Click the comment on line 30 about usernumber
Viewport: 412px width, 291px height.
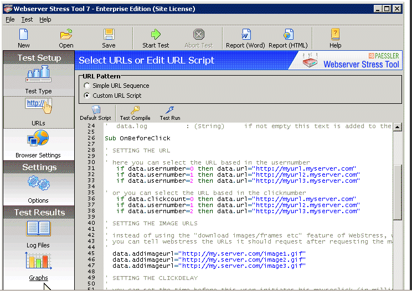207,163
